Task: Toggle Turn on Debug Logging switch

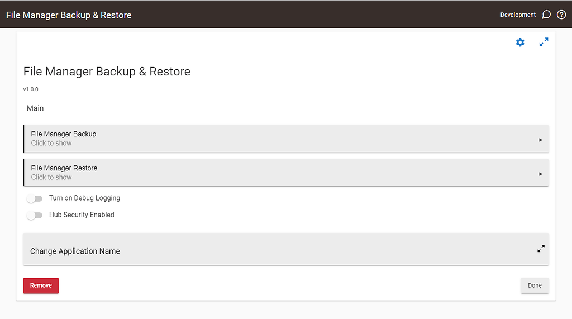Action: pyautogui.click(x=35, y=198)
